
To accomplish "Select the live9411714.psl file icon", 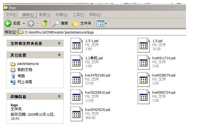I will (x=144, y=62).
